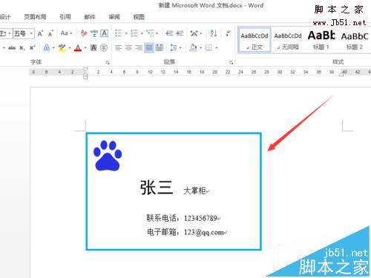This screenshot has height=278, width=371.
Task: Open the 页面布局 ribbon tab
Action: [x=35, y=17]
